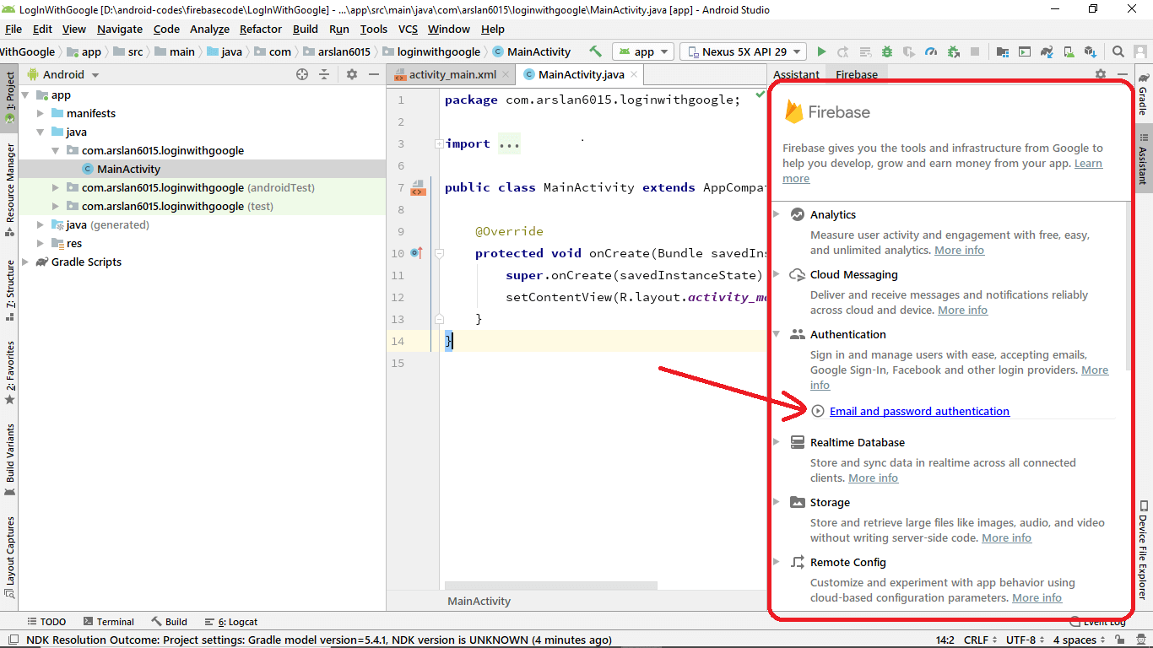The width and height of the screenshot is (1153, 648).
Task: Expand the manifests folder in project tree
Action: (x=41, y=113)
